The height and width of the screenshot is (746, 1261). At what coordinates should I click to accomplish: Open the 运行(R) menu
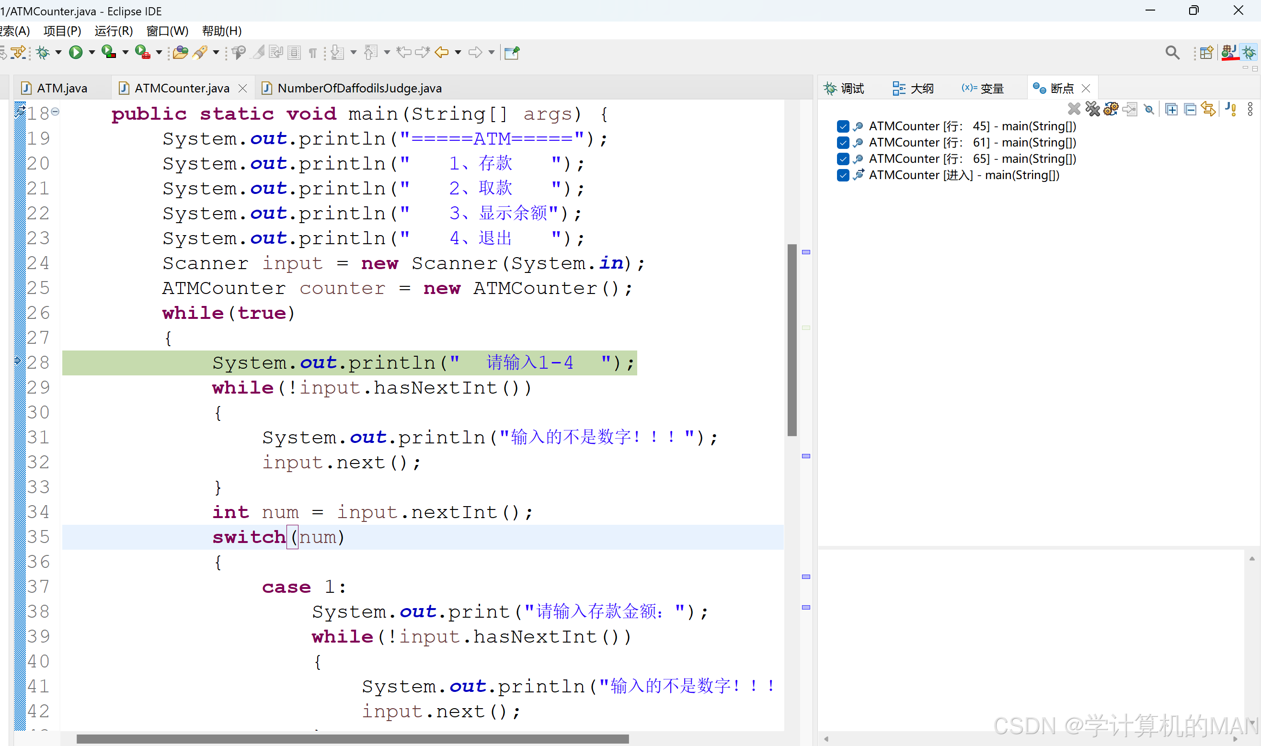pos(113,31)
